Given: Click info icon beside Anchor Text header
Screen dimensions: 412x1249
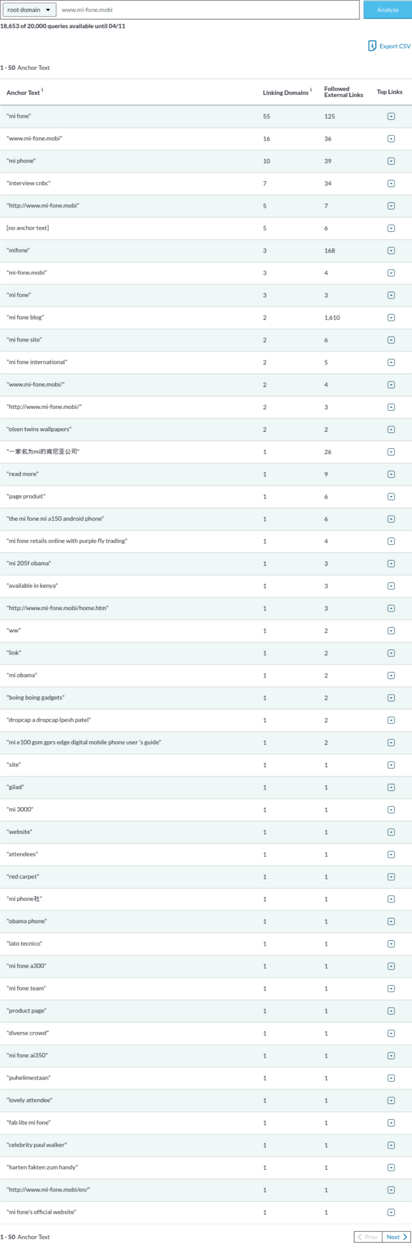Looking at the screenshot, I should [42, 90].
